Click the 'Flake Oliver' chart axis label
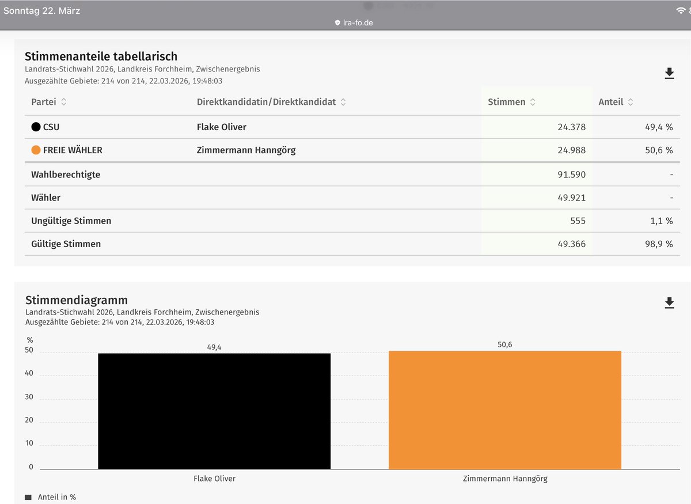The image size is (691, 504). tap(214, 479)
